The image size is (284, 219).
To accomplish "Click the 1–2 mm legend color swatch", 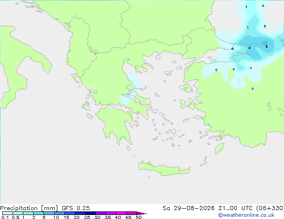I will 28,213.
